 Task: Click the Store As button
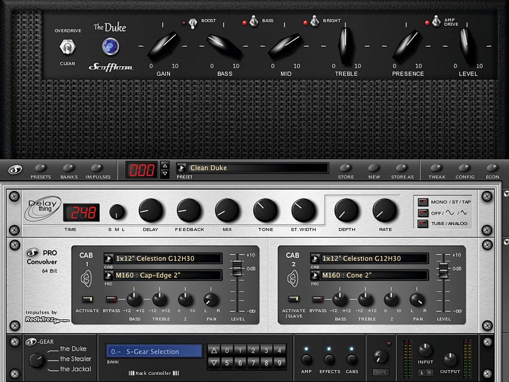[x=402, y=171]
